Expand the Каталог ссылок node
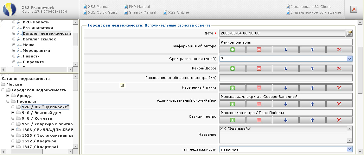Image resolution: width=364 pixels, height=155 pixels. (x=14, y=39)
